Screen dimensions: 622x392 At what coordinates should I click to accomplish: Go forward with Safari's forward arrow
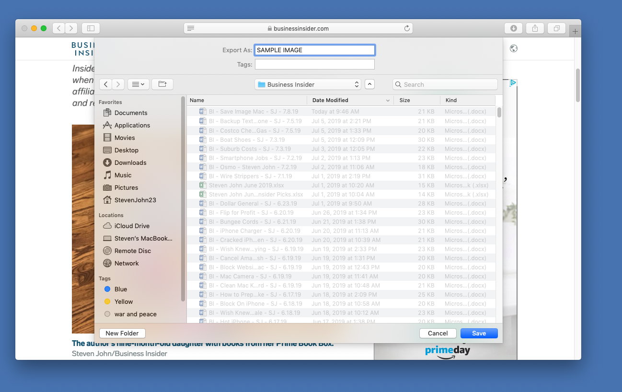pos(71,28)
